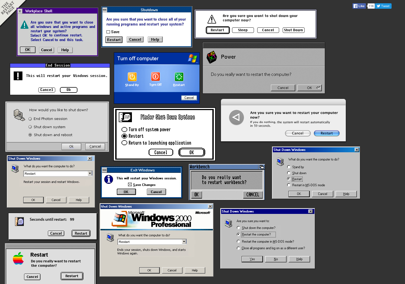Click Cancel in Apple Restart dialog
Screen dimensions: 405x284
click(32, 277)
